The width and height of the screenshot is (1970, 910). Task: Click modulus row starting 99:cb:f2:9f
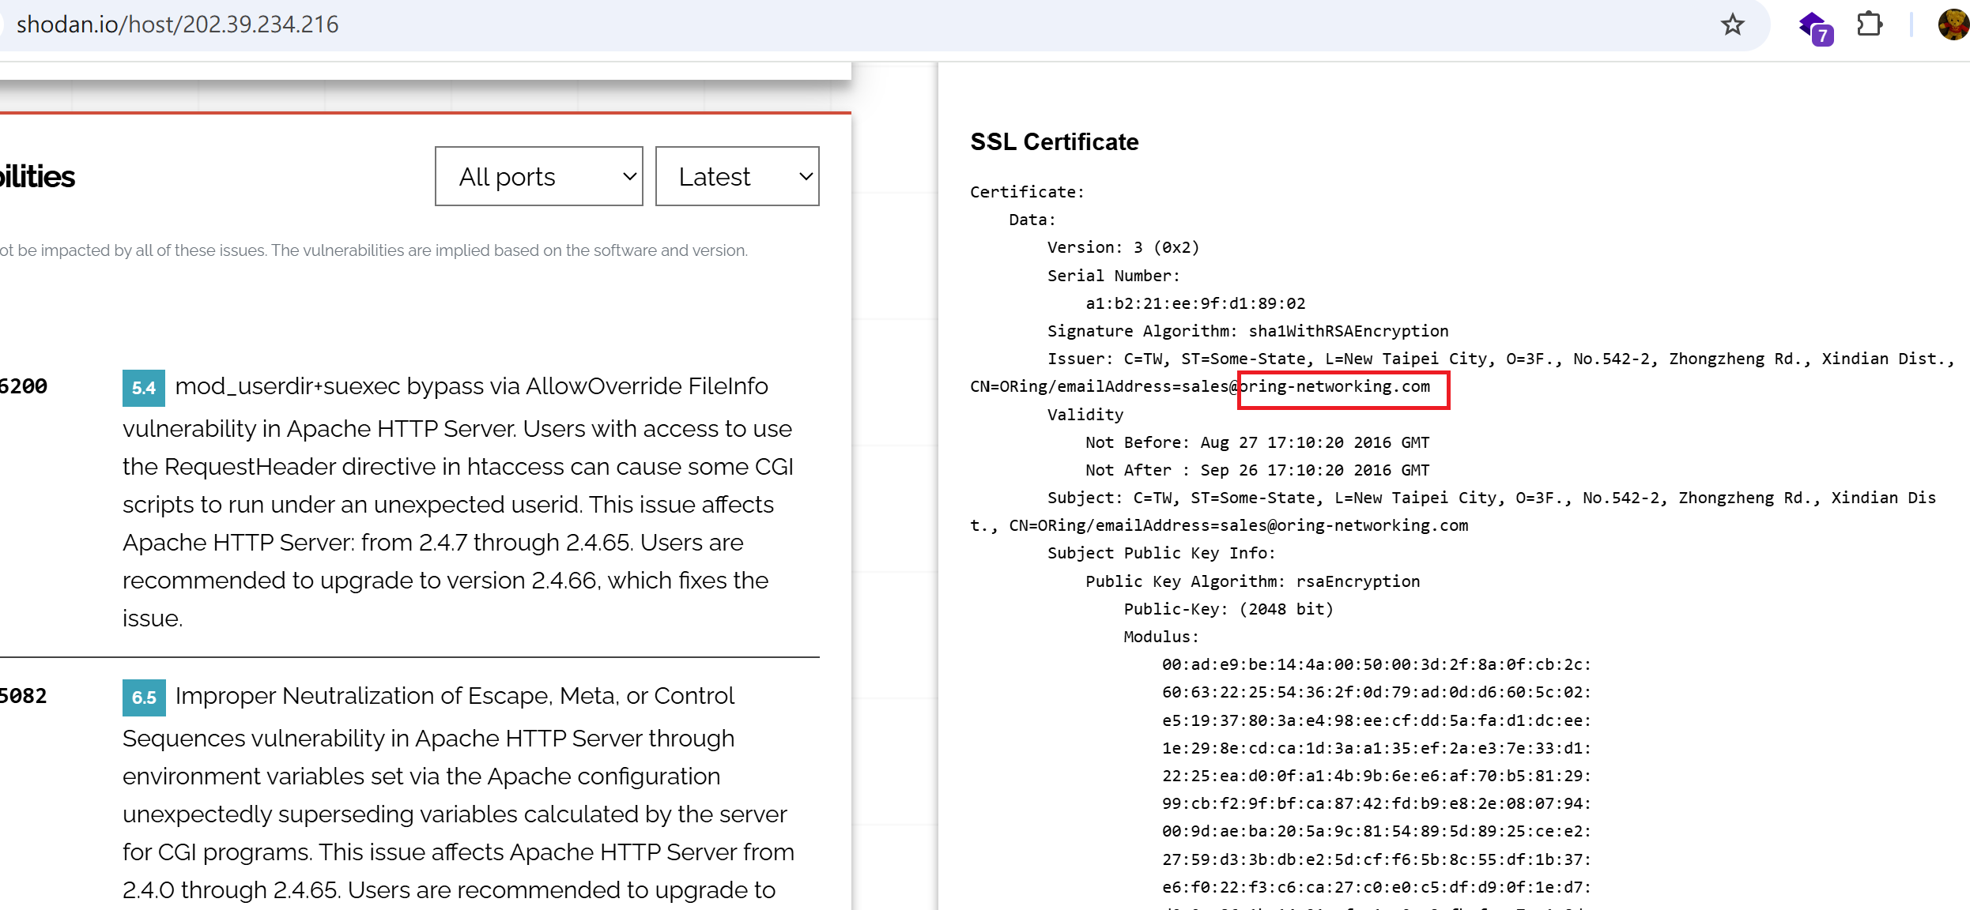(x=1376, y=803)
